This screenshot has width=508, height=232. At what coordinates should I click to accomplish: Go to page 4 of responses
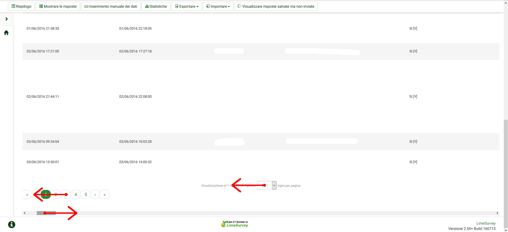coord(76,195)
